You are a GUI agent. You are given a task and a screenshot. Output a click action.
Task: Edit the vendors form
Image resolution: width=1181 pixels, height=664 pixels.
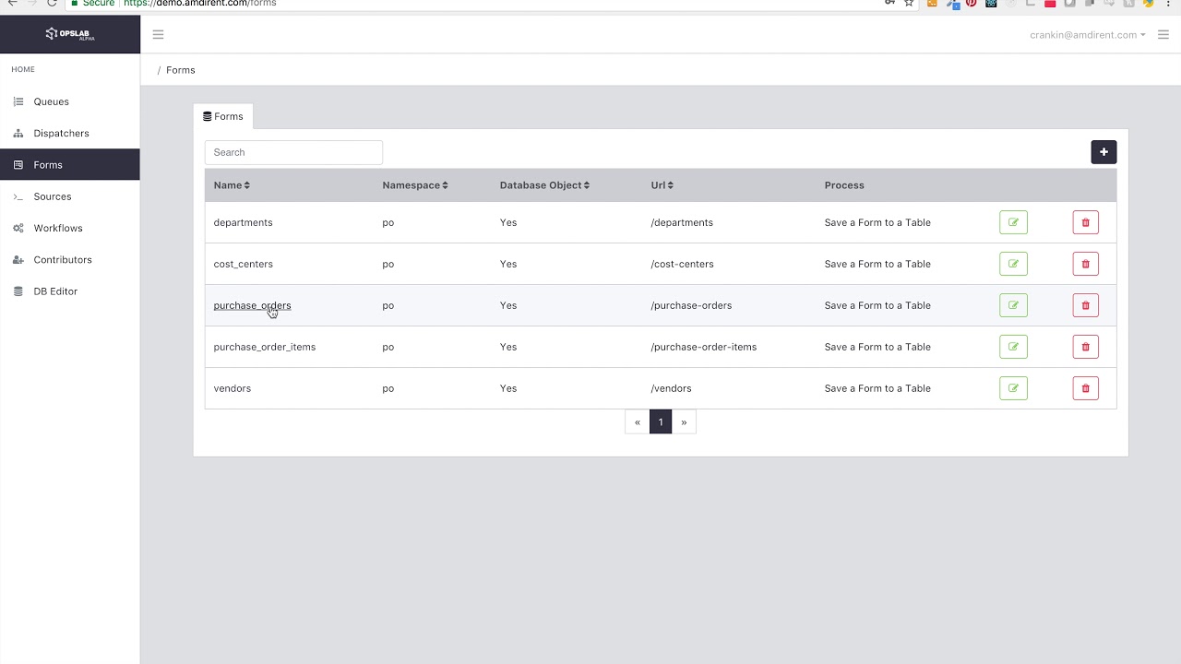coord(1013,388)
